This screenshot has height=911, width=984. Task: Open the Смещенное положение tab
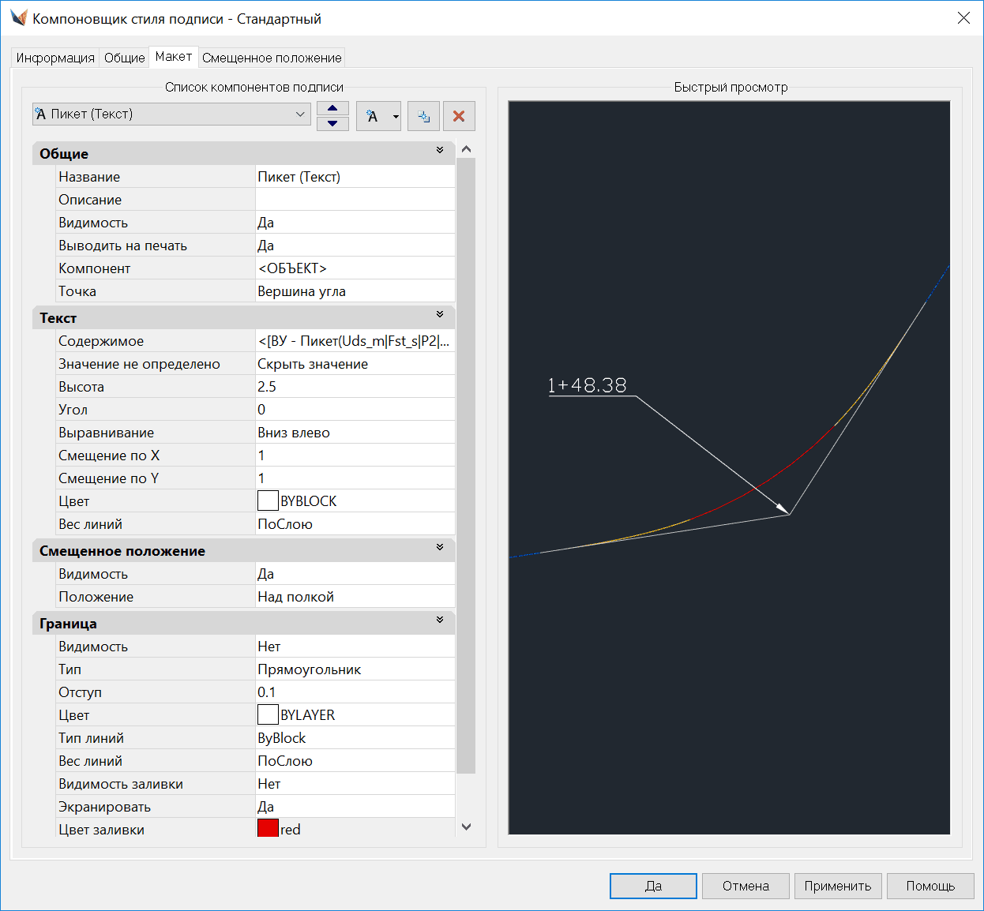click(272, 58)
